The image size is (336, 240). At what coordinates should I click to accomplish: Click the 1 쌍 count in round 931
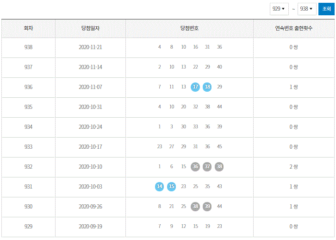[x=294, y=187]
